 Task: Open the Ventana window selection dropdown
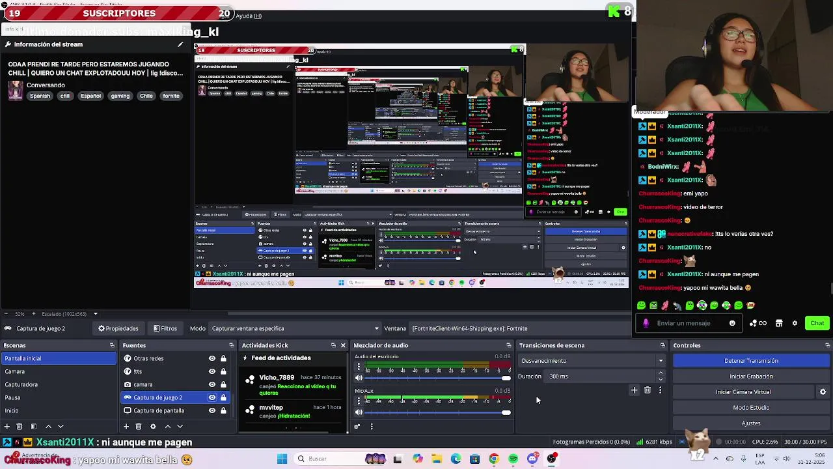tap(521, 328)
